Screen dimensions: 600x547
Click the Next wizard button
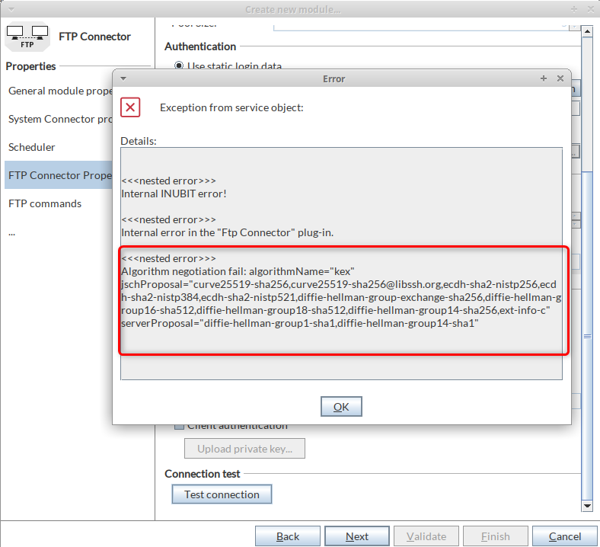tap(356, 536)
